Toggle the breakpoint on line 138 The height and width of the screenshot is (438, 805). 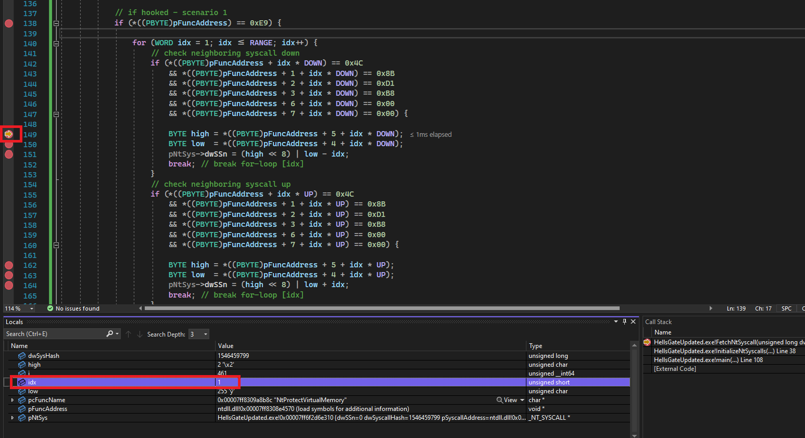click(9, 23)
